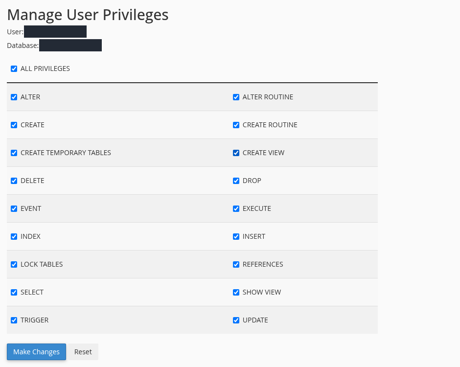Click the TRIGGER label text

click(35, 320)
